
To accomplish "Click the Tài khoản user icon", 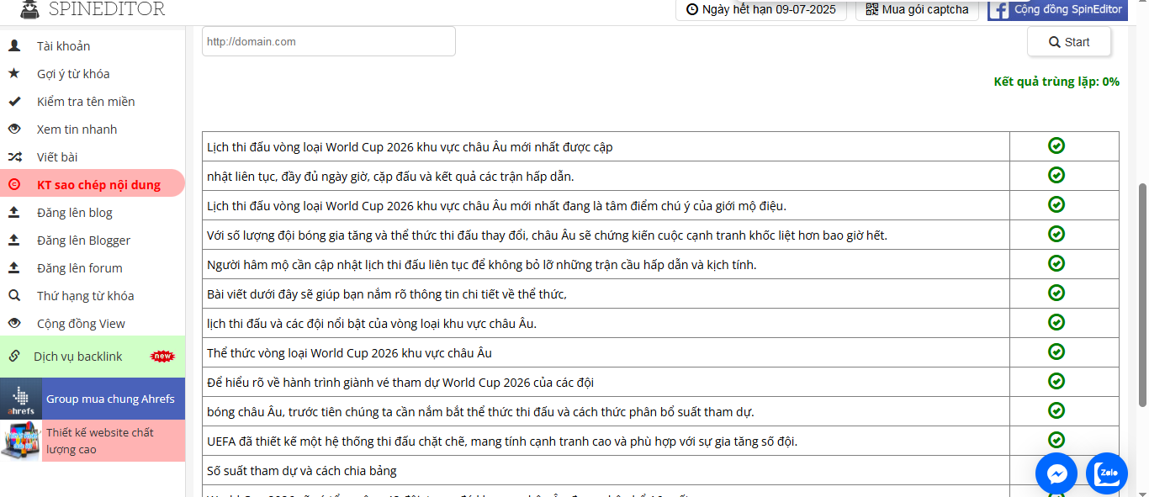I will [x=14, y=45].
